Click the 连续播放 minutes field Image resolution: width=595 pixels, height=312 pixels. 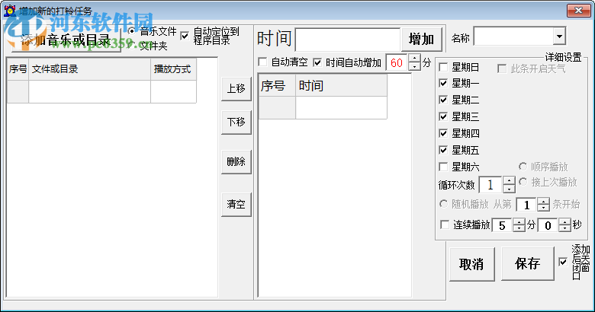(502, 225)
